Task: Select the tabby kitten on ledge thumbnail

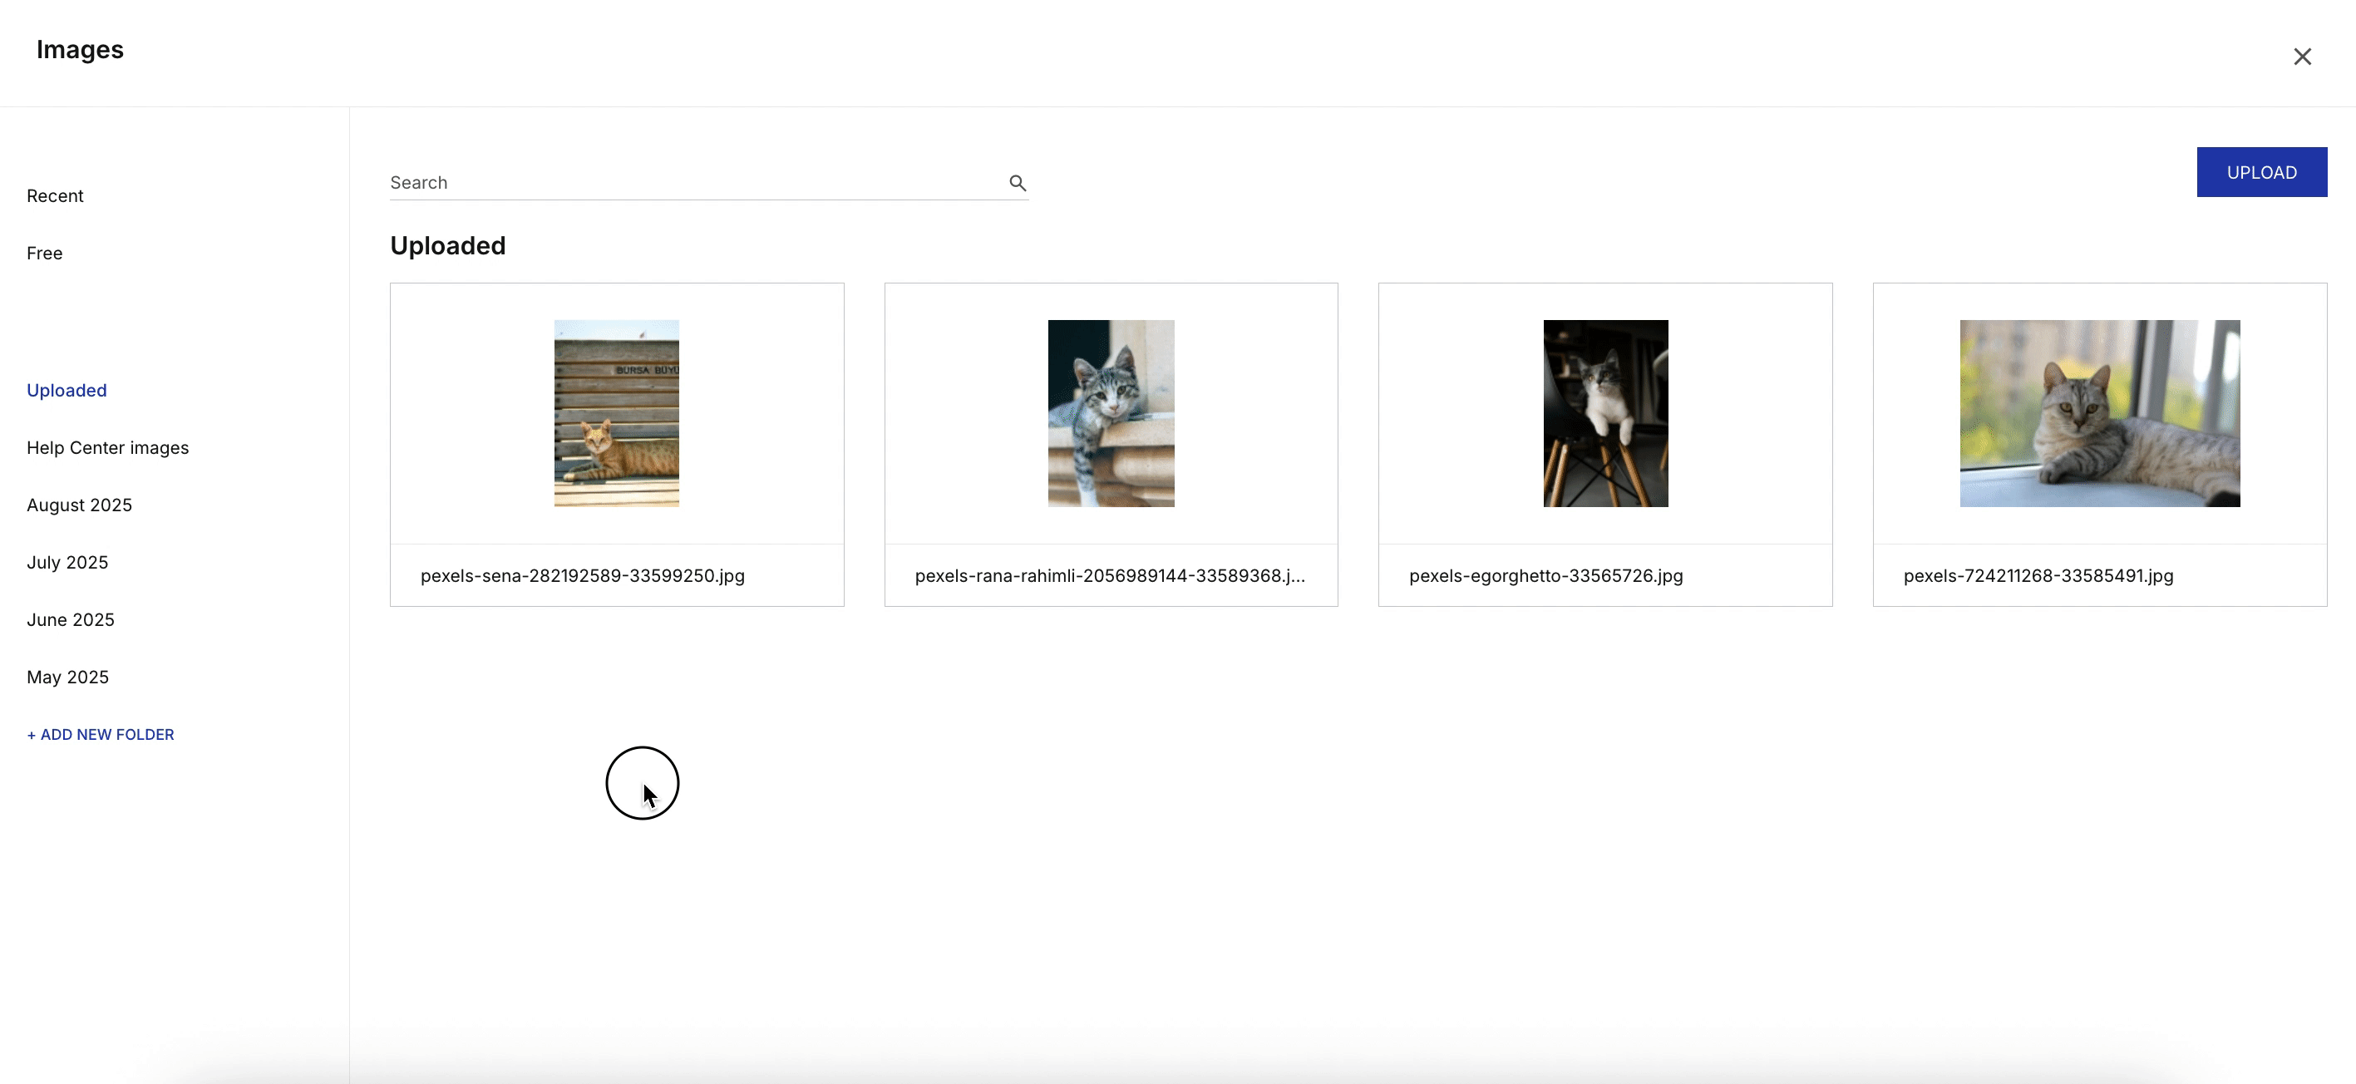Action: tap(1111, 413)
